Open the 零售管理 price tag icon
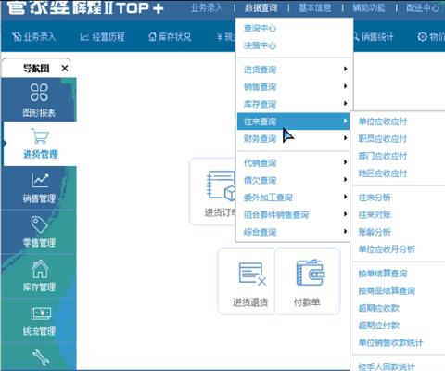 (40, 224)
